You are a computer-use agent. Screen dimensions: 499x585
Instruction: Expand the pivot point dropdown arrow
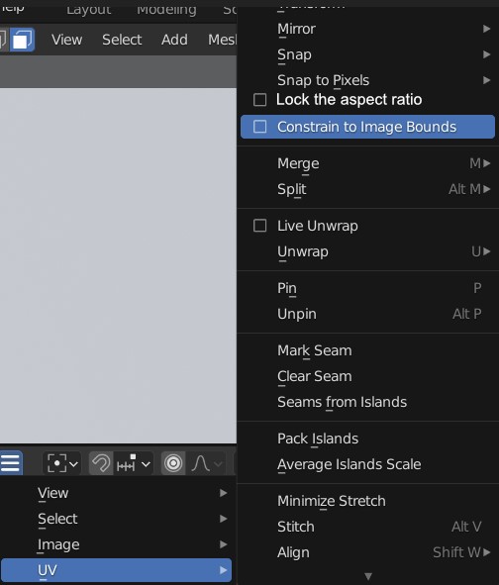74,464
